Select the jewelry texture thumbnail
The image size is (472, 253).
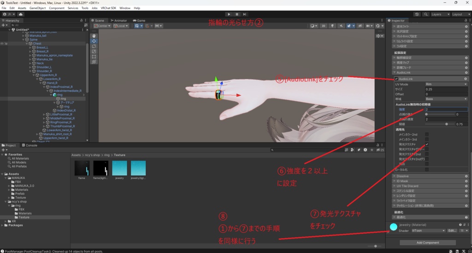tap(119, 168)
